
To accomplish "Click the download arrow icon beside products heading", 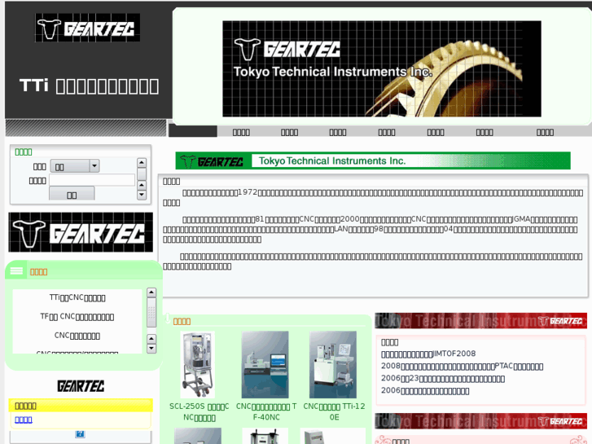I will tap(168, 319).
